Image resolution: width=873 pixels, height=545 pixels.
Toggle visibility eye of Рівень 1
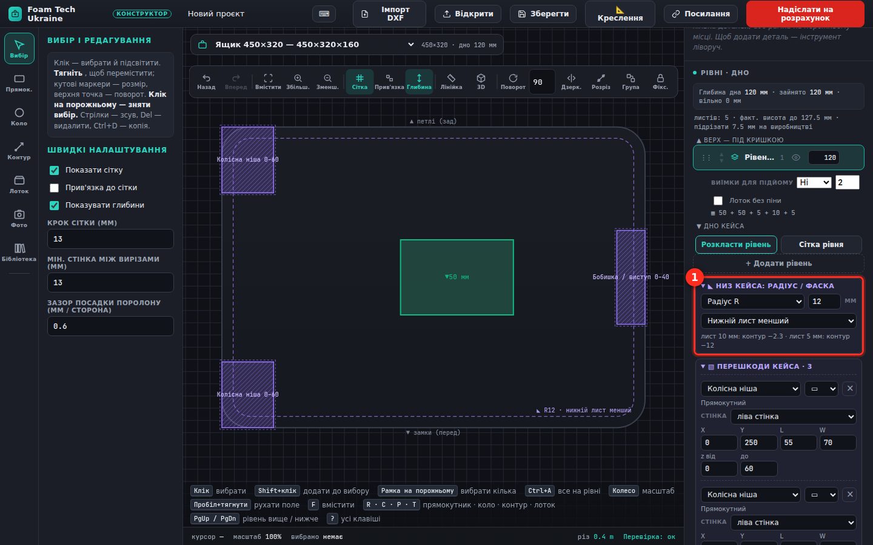(796, 157)
